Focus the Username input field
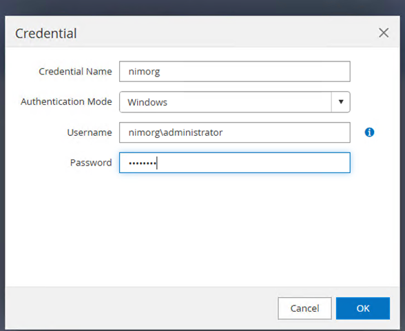 click(234, 132)
